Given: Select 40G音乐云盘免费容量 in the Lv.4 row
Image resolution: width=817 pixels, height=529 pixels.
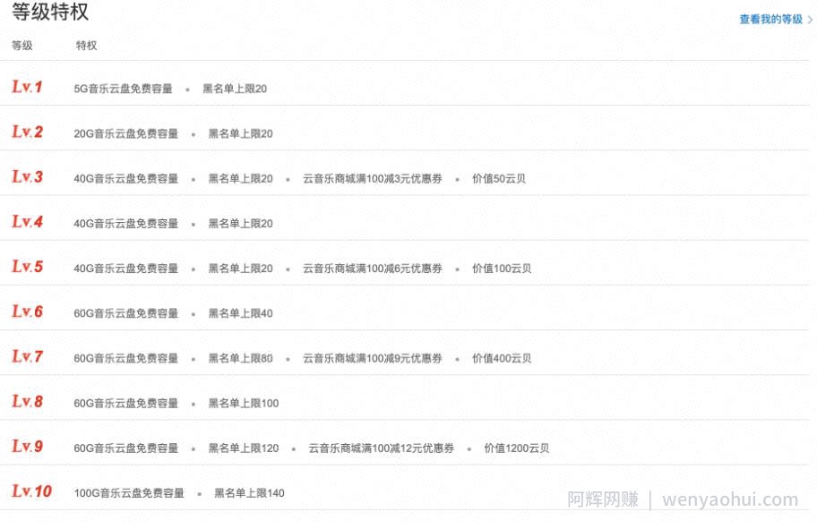Looking at the screenshot, I should point(126,224).
